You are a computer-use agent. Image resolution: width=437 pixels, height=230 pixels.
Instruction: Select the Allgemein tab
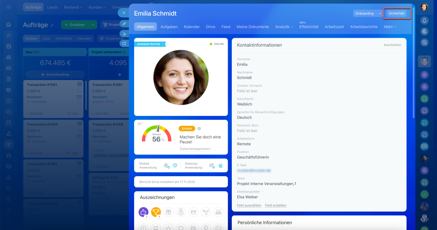[145, 27]
